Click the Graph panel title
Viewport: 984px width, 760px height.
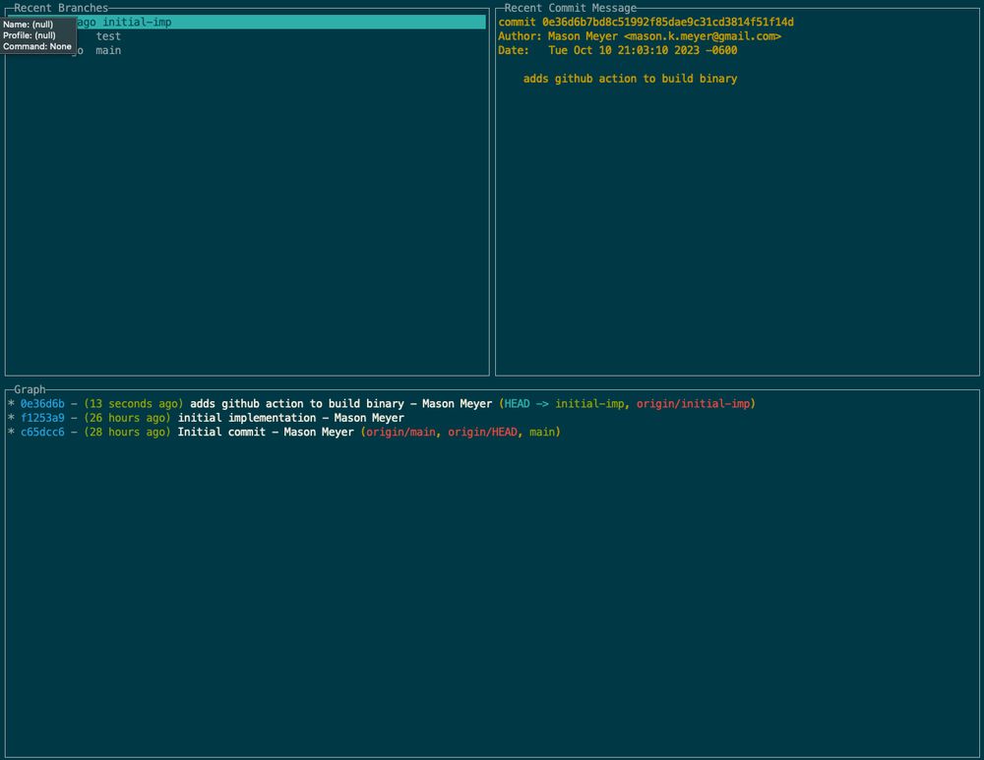(30, 389)
